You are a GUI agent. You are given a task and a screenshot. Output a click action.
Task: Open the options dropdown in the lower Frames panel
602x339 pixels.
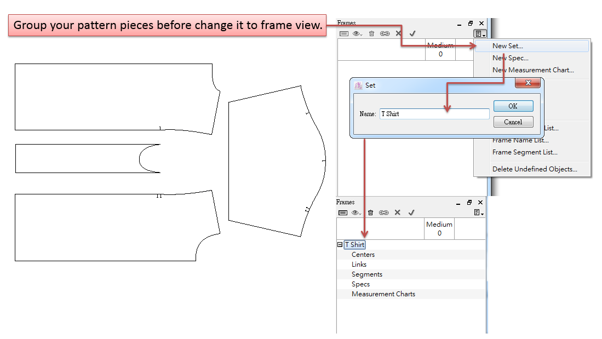[479, 212]
